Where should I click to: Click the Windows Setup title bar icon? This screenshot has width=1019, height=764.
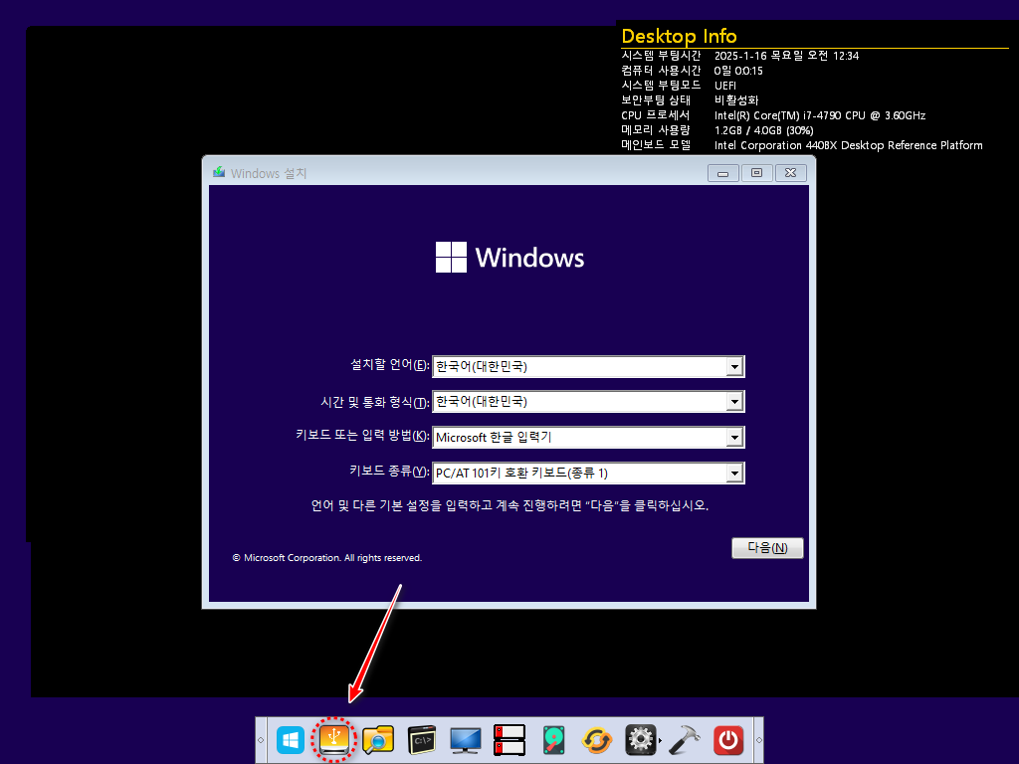pos(219,172)
